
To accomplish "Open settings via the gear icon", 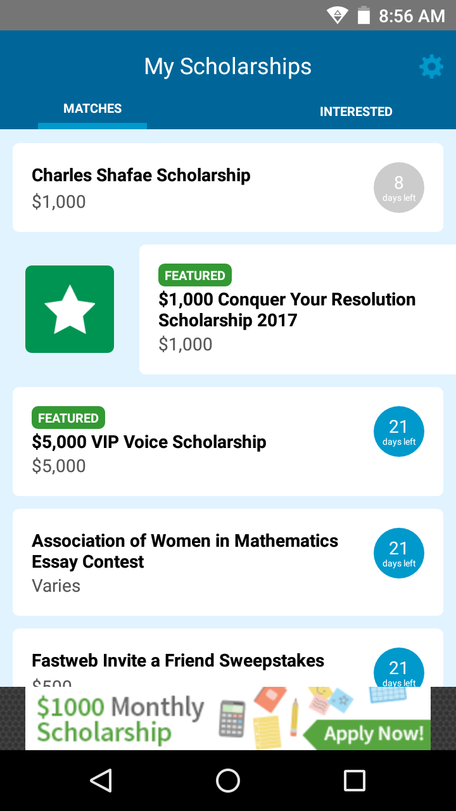I will point(431,67).
